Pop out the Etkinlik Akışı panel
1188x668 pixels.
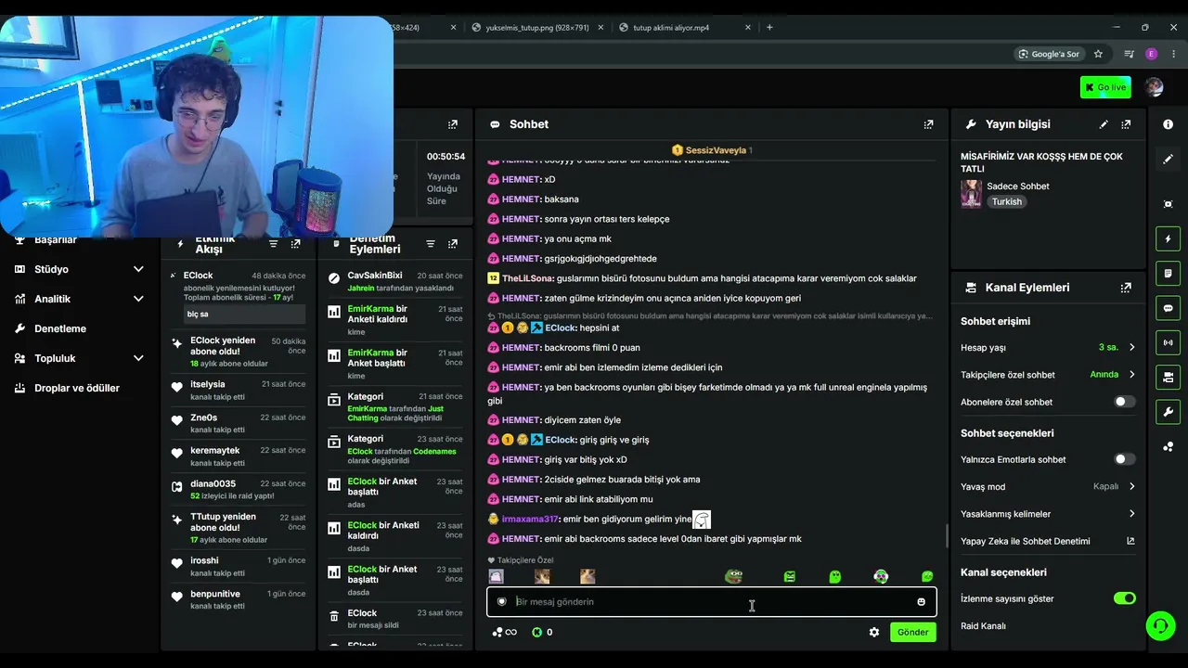[295, 244]
